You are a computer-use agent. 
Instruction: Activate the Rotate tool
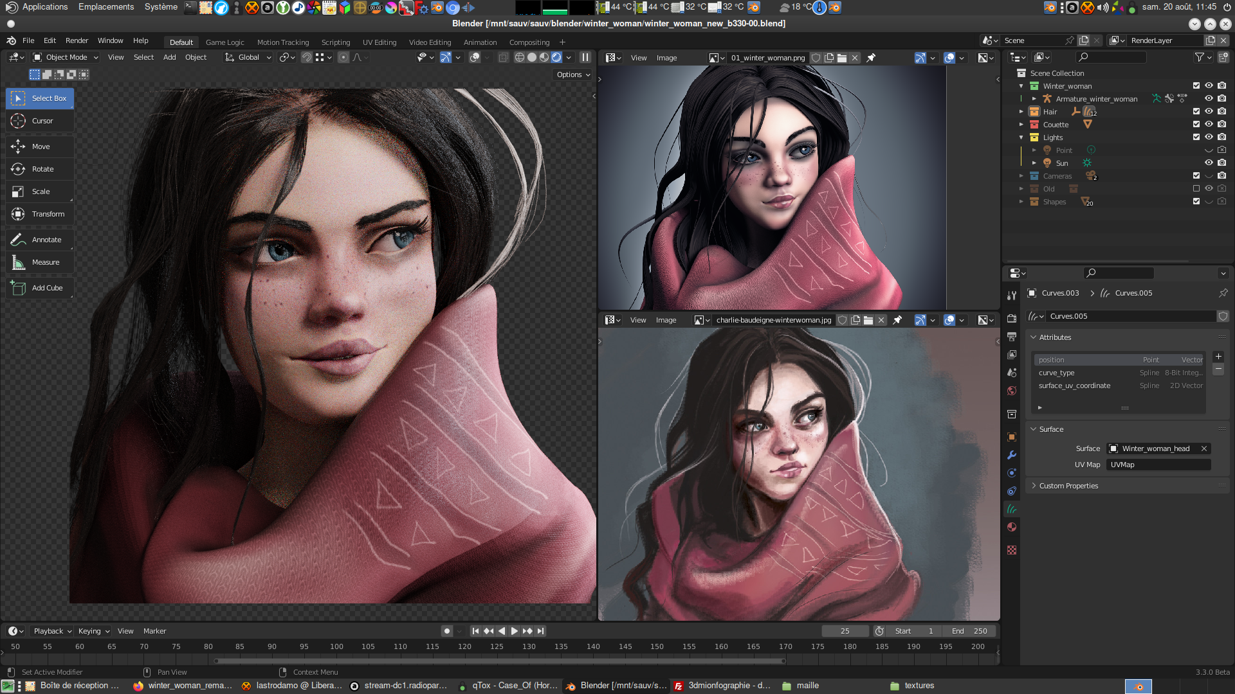[x=40, y=169]
